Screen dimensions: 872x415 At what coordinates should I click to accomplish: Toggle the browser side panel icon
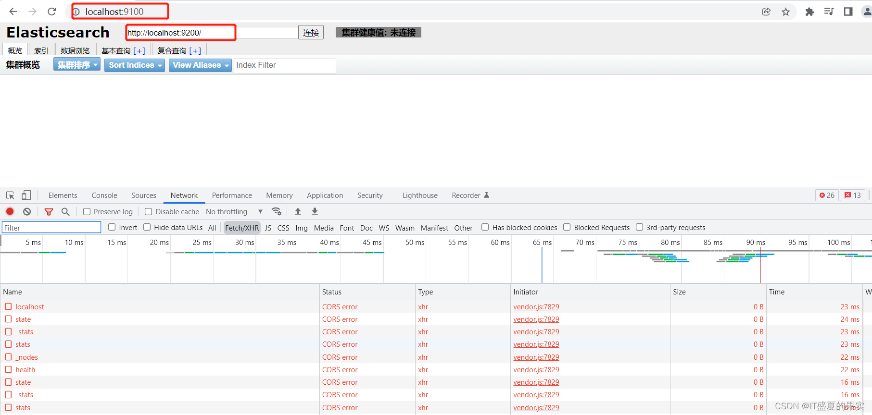point(848,12)
